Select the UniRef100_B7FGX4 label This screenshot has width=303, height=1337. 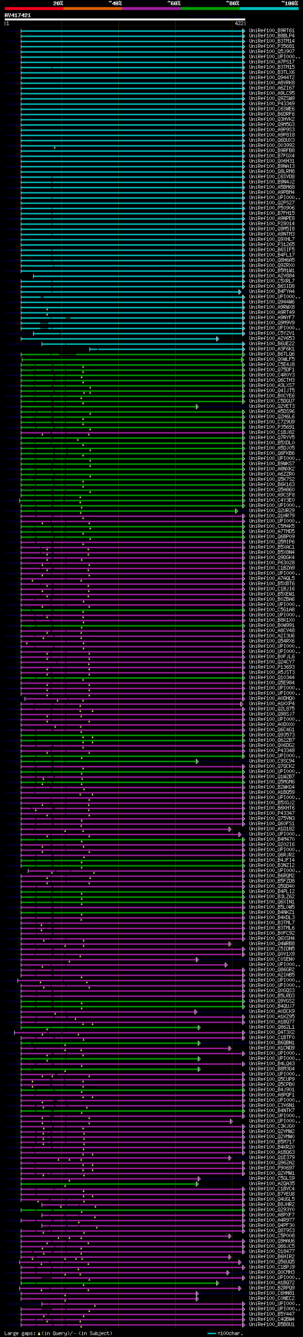(272, 156)
